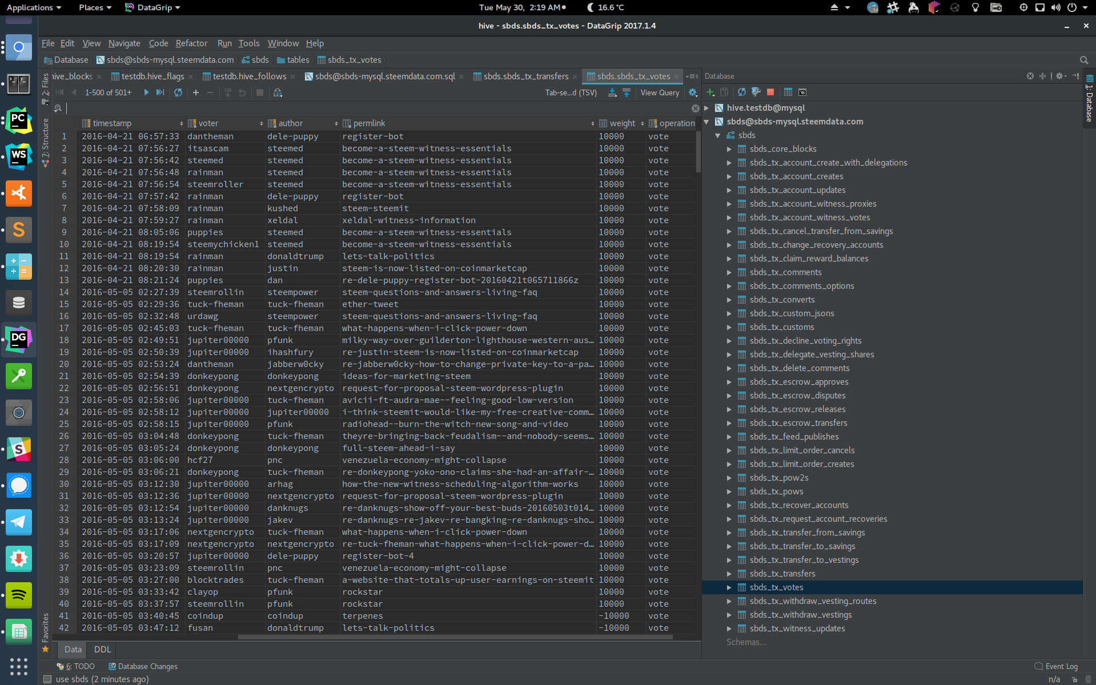Launch PyCharm from the dock
The width and height of the screenshot is (1096, 685).
[x=19, y=120]
